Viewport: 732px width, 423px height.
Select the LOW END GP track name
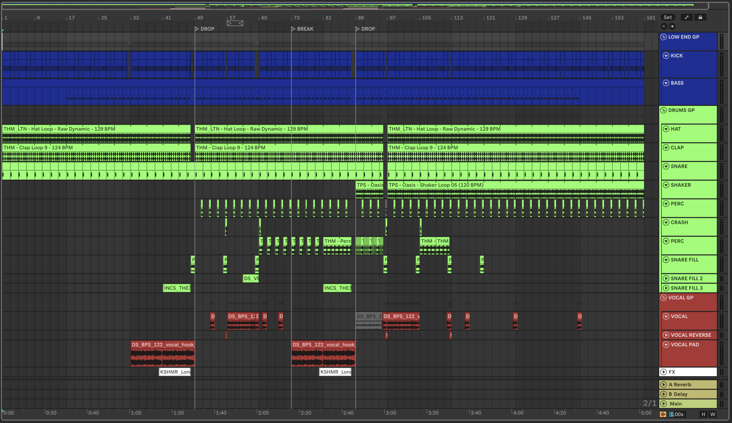point(683,37)
